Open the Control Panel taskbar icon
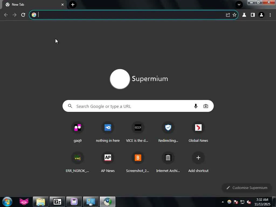This screenshot has height=207, width=276. 91,202
